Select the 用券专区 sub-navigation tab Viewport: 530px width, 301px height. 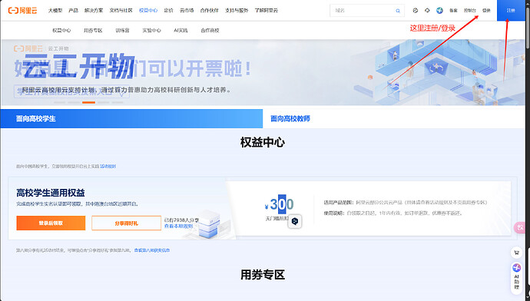tap(93, 31)
